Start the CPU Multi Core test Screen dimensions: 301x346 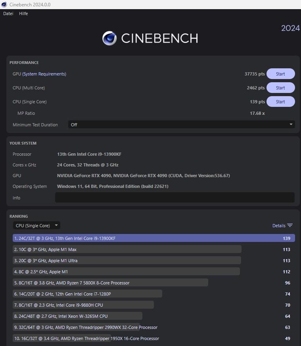(280, 88)
